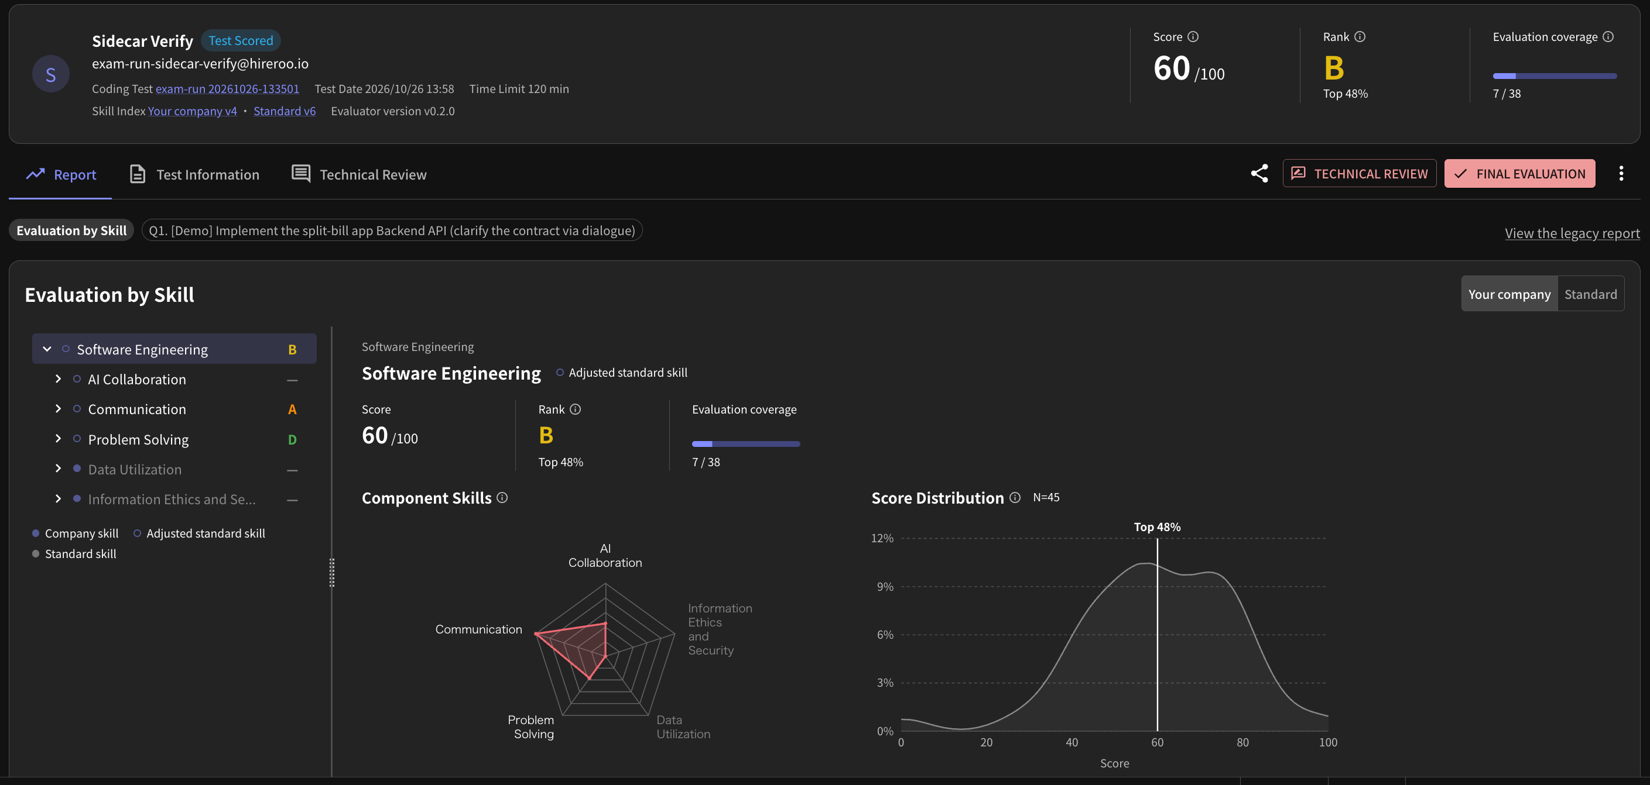Open the Test Information tab
The height and width of the screenshot is (785, 1650).
click(x=195, y=174)
